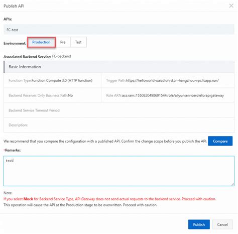Click the Backend Receives Only Business Path value No

tap(70, 95)
